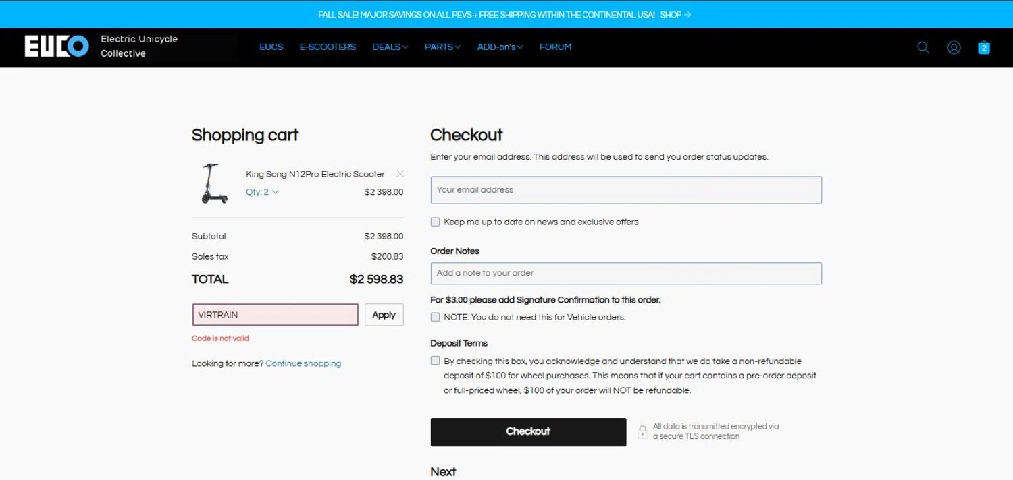Check the news and exclusive offers box
This screenshot has height=480, width=1013.
435,222
